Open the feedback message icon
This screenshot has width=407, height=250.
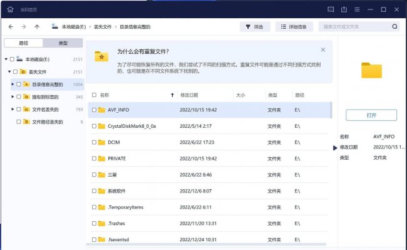331,9
